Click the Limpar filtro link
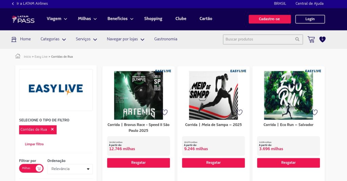 (34, 144)
